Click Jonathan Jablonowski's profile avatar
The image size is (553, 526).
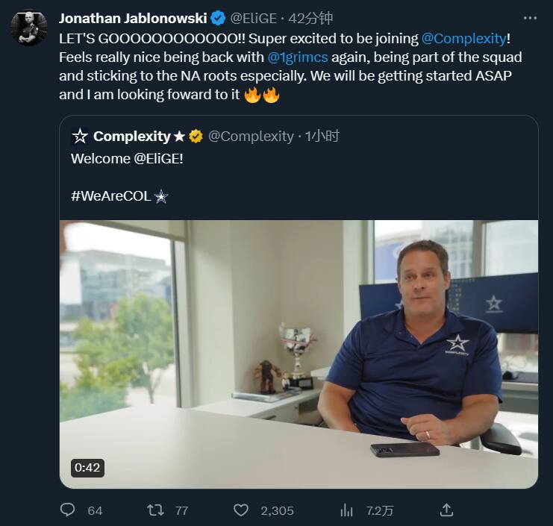[x=29, y=28]
